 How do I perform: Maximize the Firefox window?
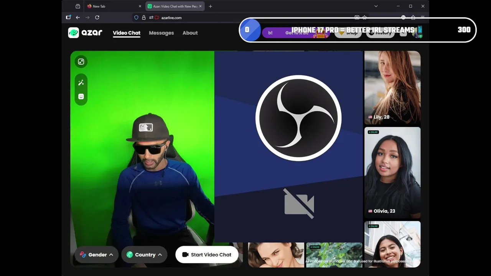tap(410, 6)
